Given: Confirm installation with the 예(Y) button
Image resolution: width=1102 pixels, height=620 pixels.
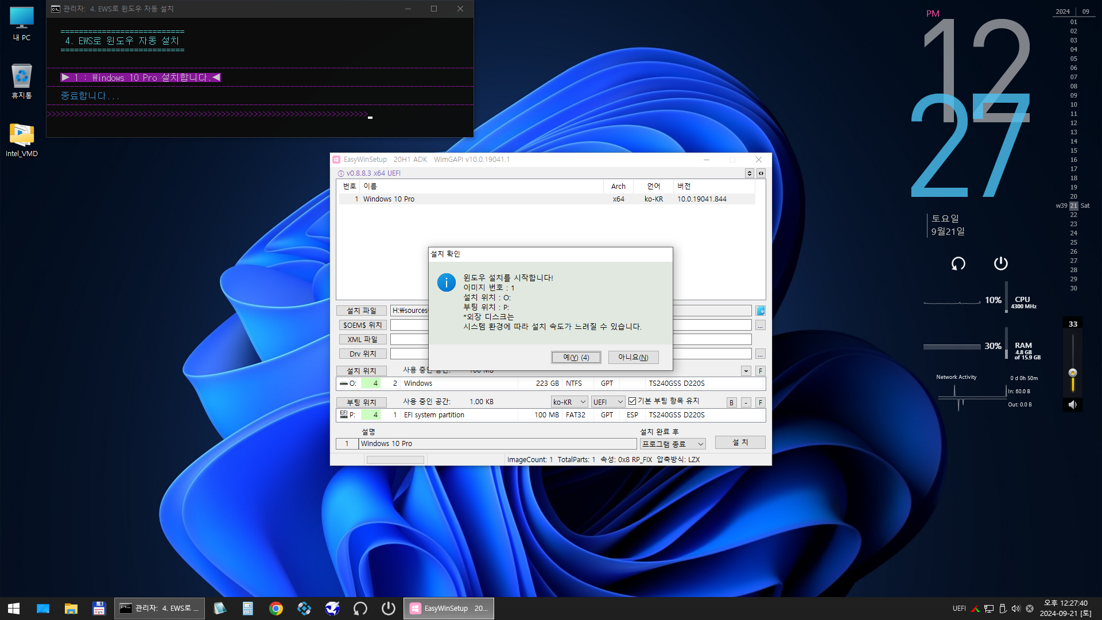Looking at the screenshot, I should (576, 357).
